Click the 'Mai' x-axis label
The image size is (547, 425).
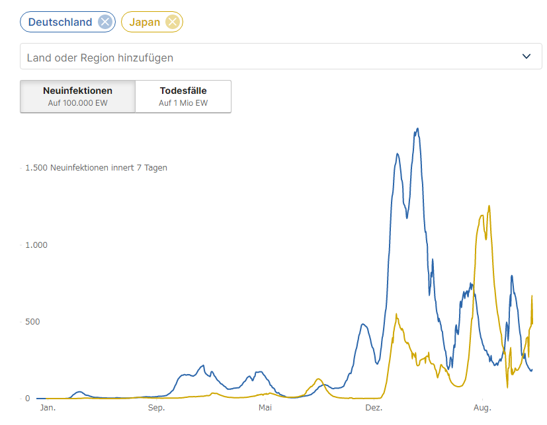pyautogui.click(x=265, y=408)
